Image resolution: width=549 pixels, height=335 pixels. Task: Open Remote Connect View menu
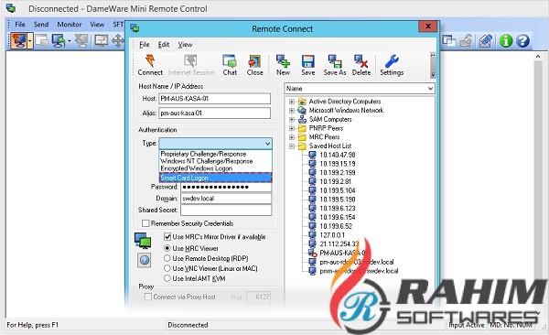tap(185, 45)
